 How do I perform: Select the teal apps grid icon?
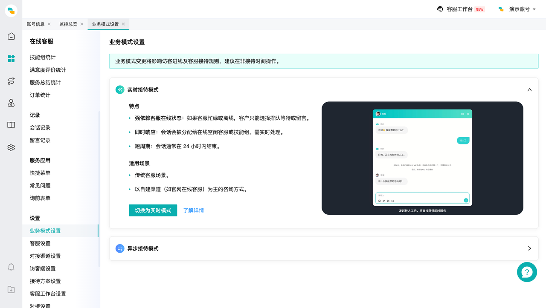pyautogui.click(x=11, y=59)
